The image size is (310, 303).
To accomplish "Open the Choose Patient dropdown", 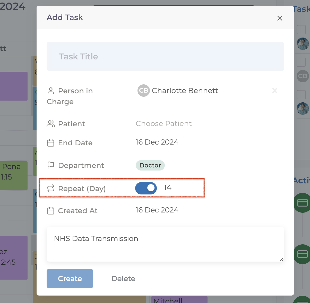I will [163, 123].
